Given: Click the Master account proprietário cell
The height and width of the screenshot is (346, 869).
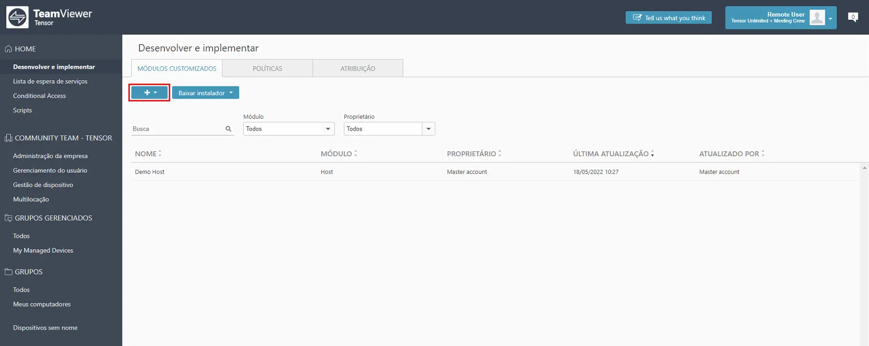Looking at the screenshot, I should pyautogui.click(x=466, y=172).
